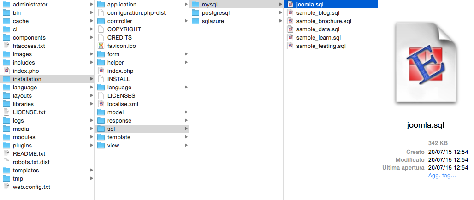Click the Creato date value
This screenshot has height=200, width=474.
pyautogui.click(x=448, y=151)
